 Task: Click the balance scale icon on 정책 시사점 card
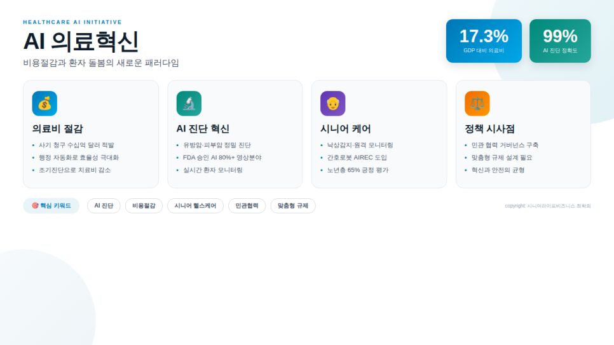[477, 104]
